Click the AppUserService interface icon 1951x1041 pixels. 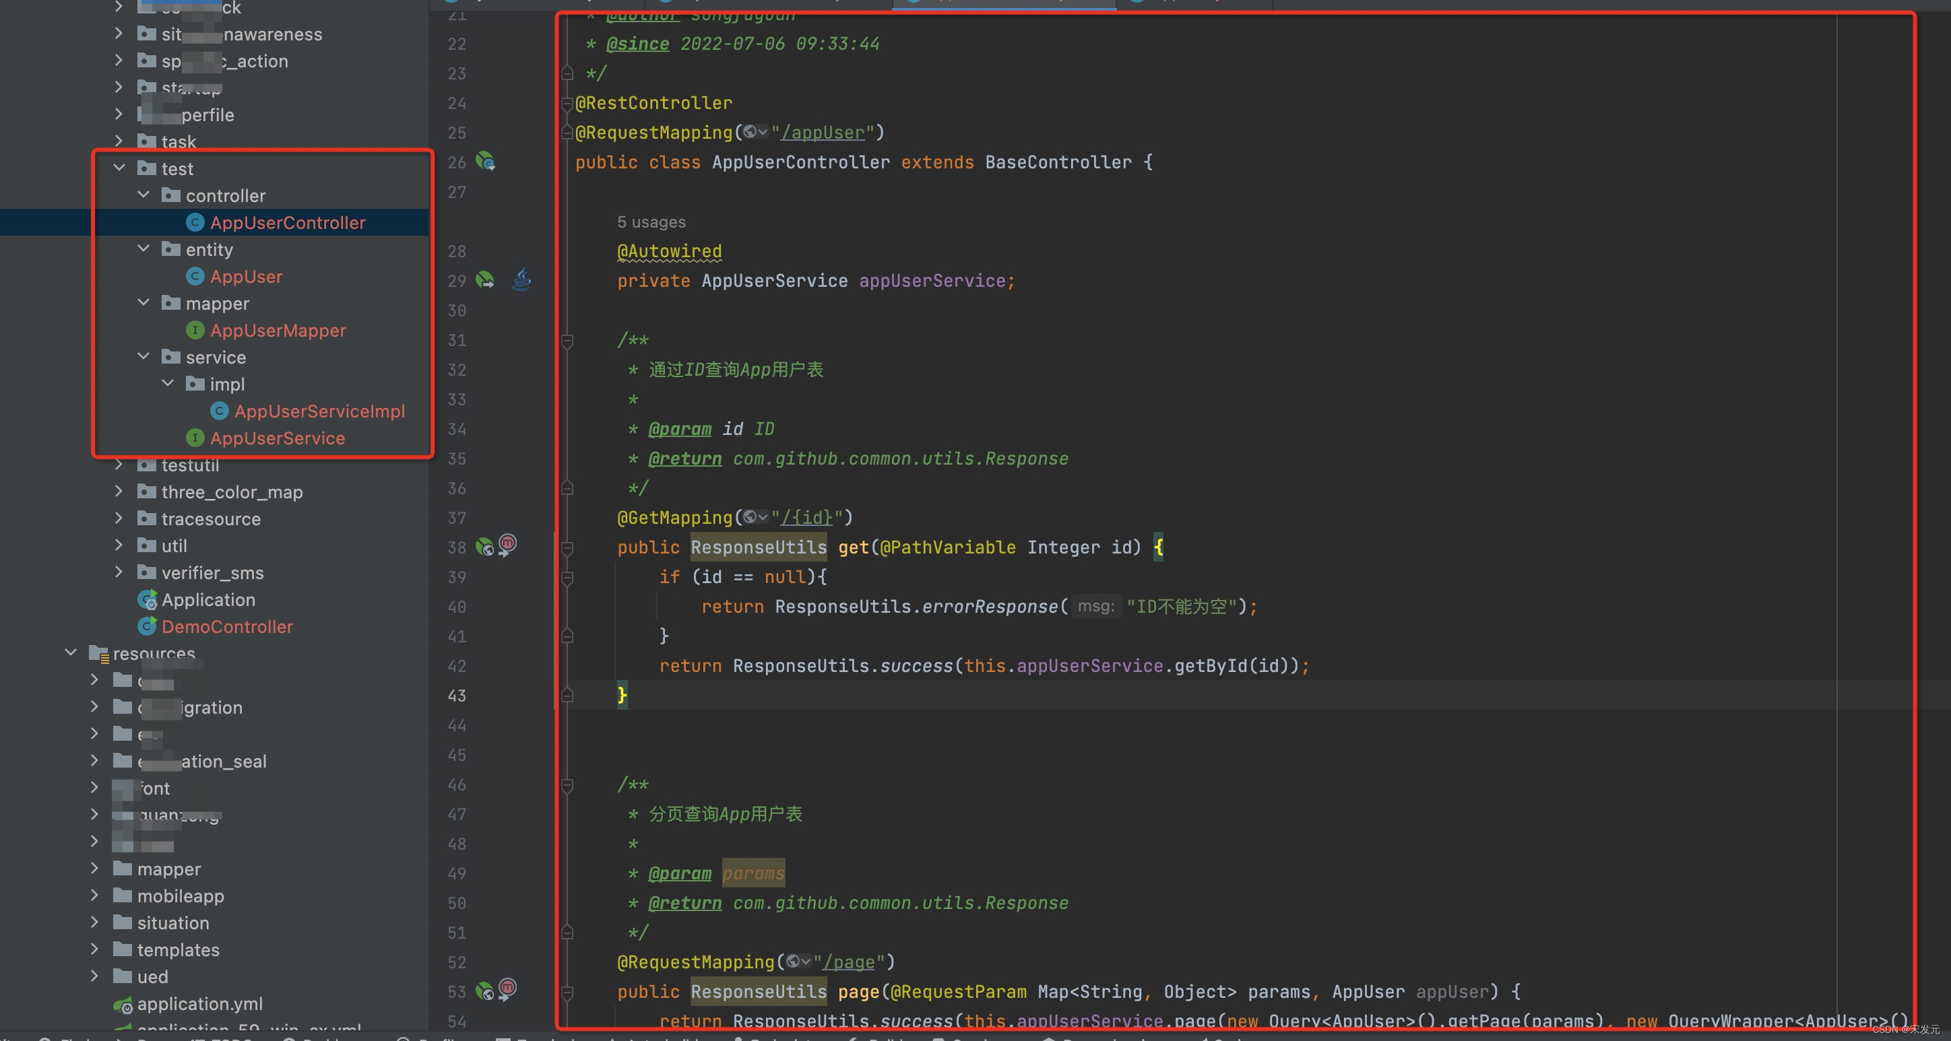tap(195, 438)
